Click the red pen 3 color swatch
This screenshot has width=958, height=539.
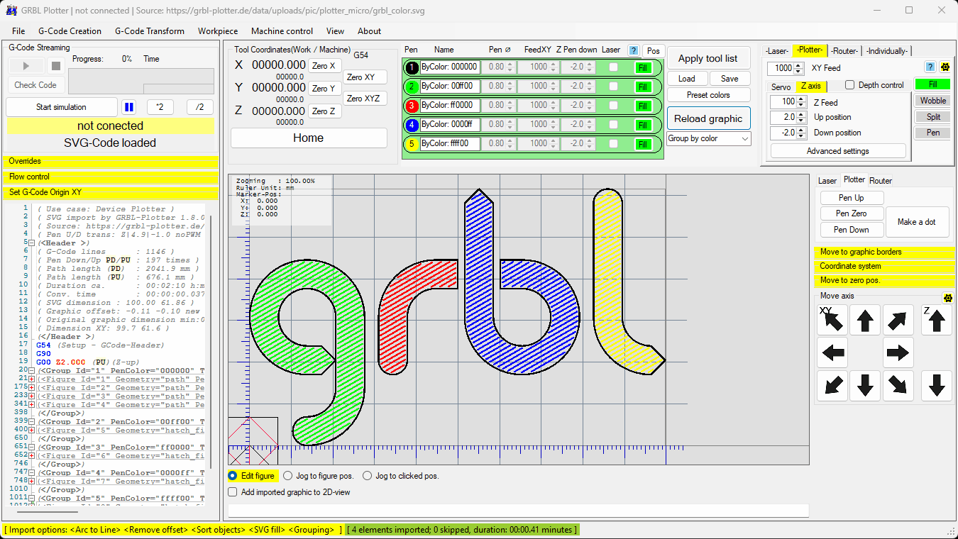pyautogui.click(x=412, y=106)
